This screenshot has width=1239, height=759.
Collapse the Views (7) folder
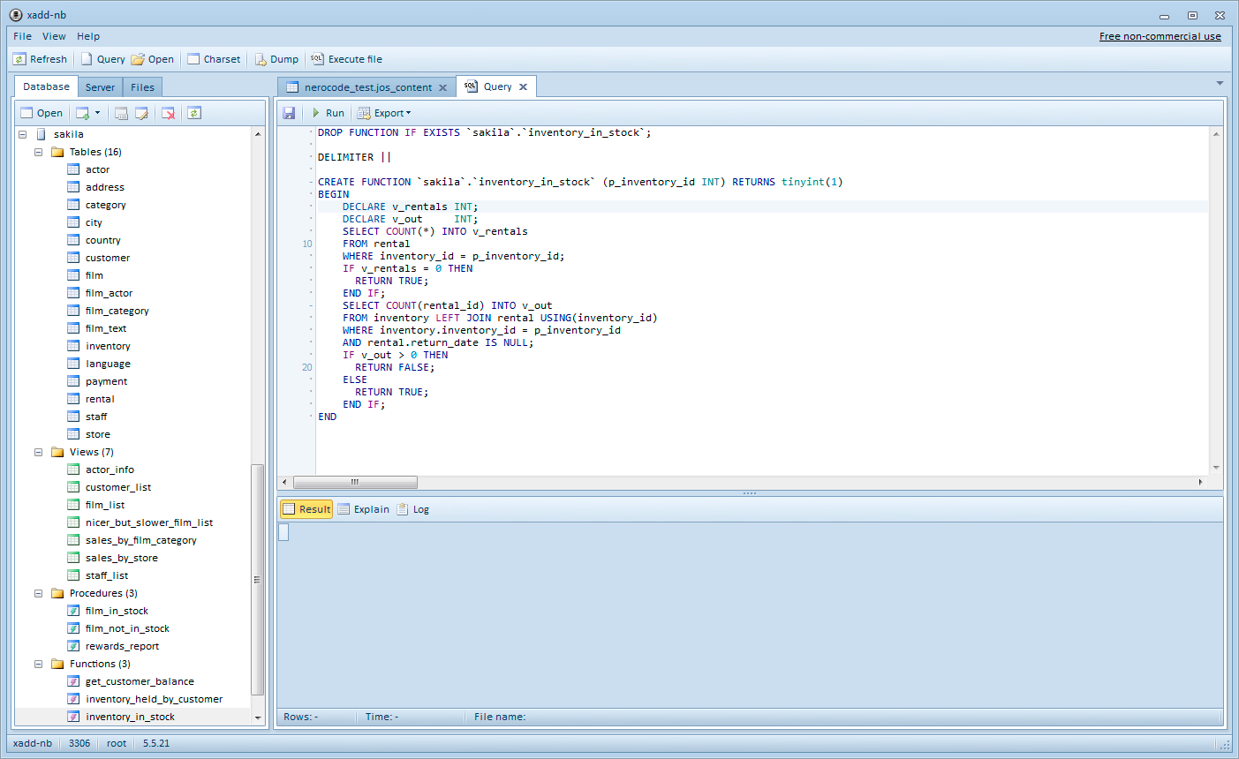(x=39, y=452)
